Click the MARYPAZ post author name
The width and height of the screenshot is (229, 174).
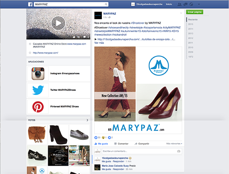(110, 14)
